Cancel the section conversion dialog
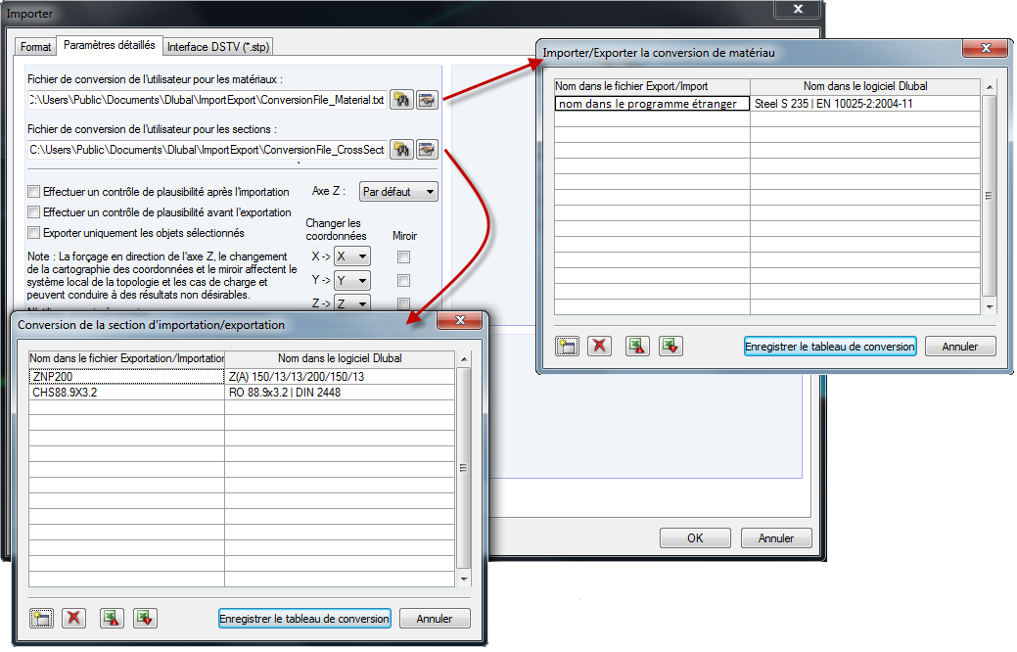 pyautogui.click(x=435, y=619)
